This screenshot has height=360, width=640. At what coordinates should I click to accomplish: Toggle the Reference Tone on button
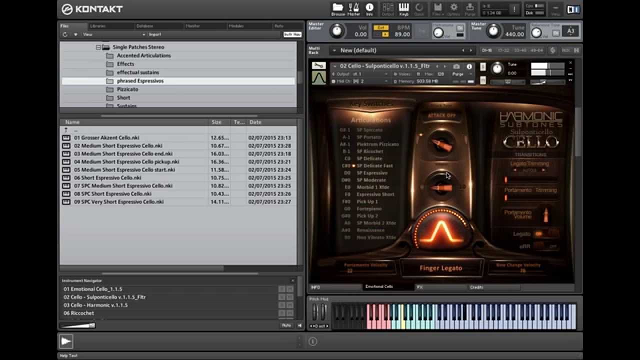pos(555,33)
